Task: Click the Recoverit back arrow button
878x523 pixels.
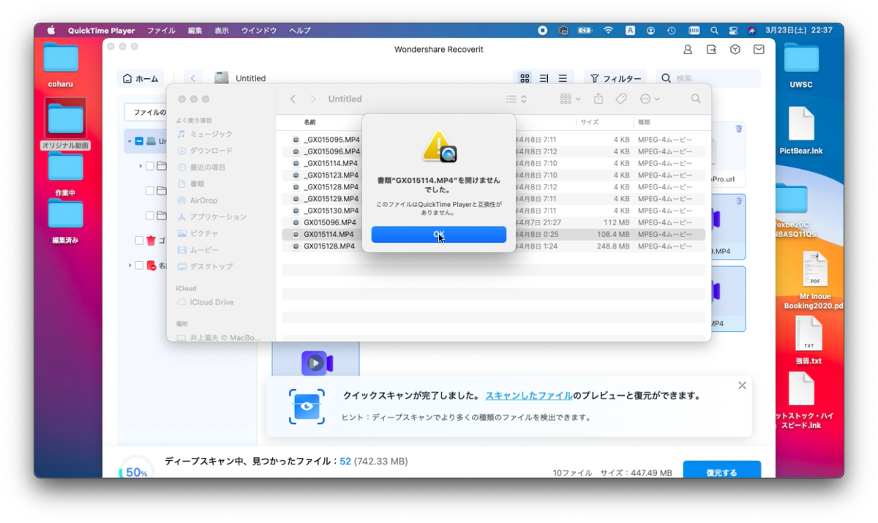Action: (193, 78)
